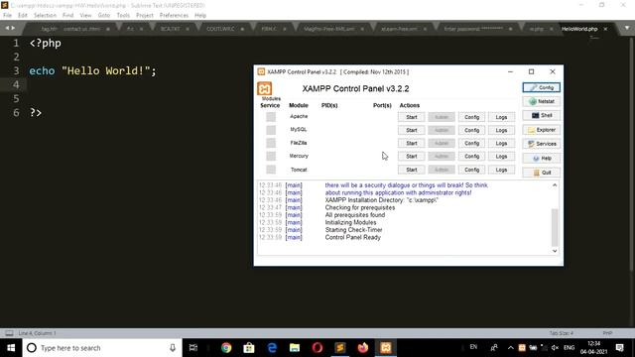Open Sublime Project menu

(x=145, y=16)
